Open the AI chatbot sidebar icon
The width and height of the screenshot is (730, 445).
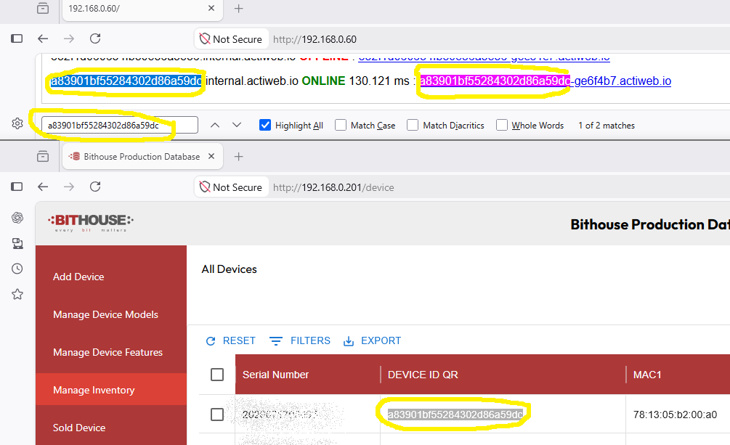point(17,218)
